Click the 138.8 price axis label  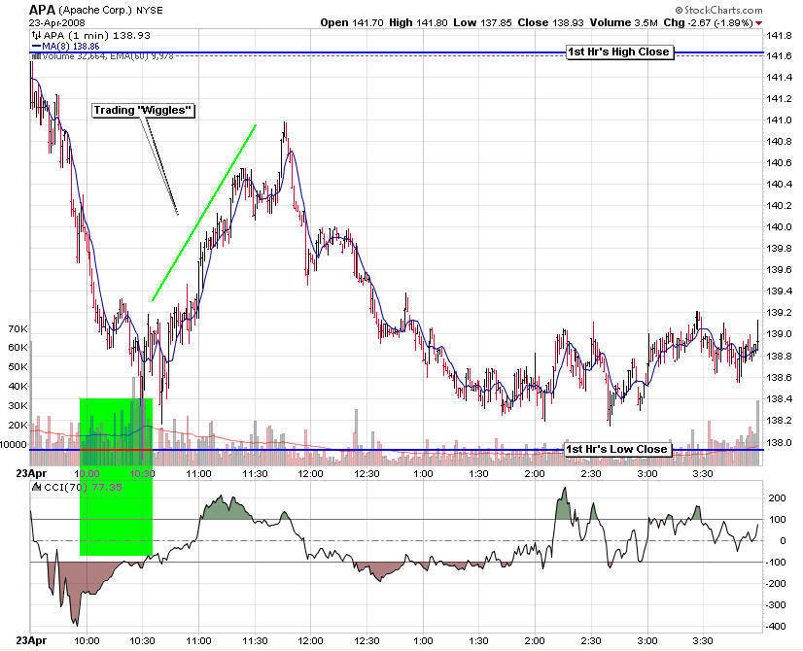pos(779,356)
